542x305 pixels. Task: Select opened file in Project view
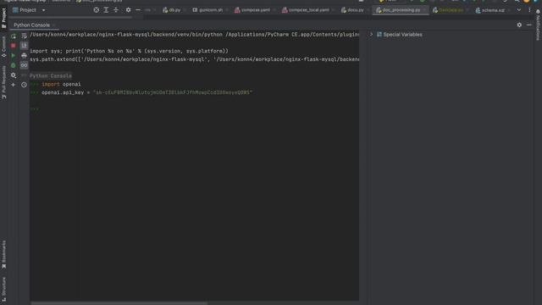96,10
